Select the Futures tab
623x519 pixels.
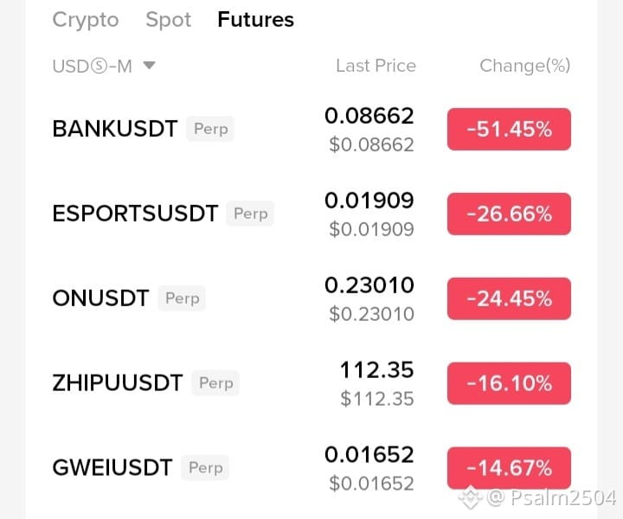pos(255,19)
